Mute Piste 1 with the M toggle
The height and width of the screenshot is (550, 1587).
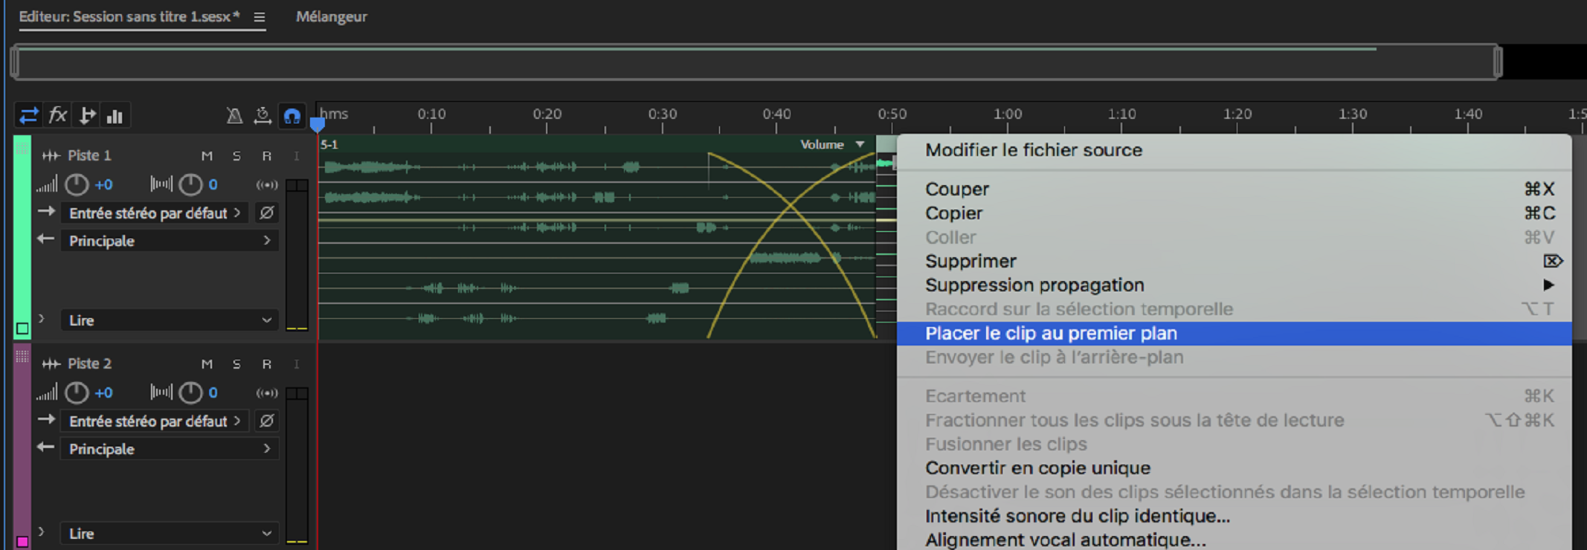(207, 155)
